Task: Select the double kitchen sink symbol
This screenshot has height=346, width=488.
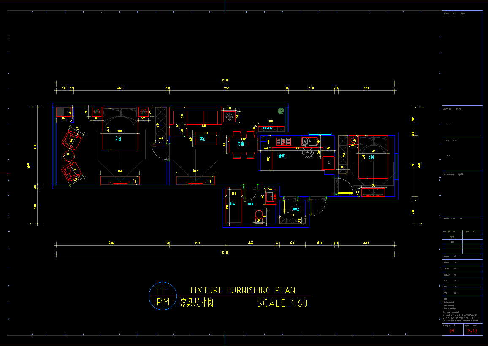Action: point(309,141)
